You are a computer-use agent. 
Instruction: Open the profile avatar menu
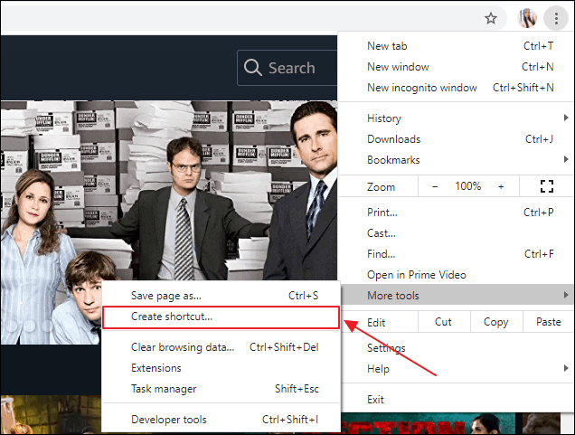point(527,18)
